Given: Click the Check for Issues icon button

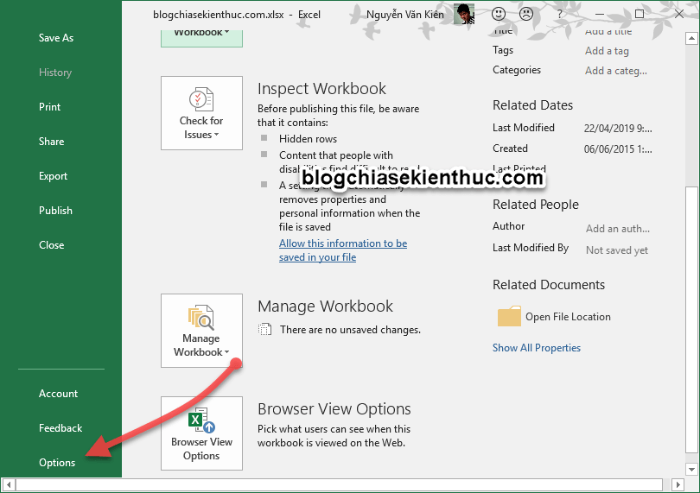Looking at the screenshot, I should pos(201,113).
